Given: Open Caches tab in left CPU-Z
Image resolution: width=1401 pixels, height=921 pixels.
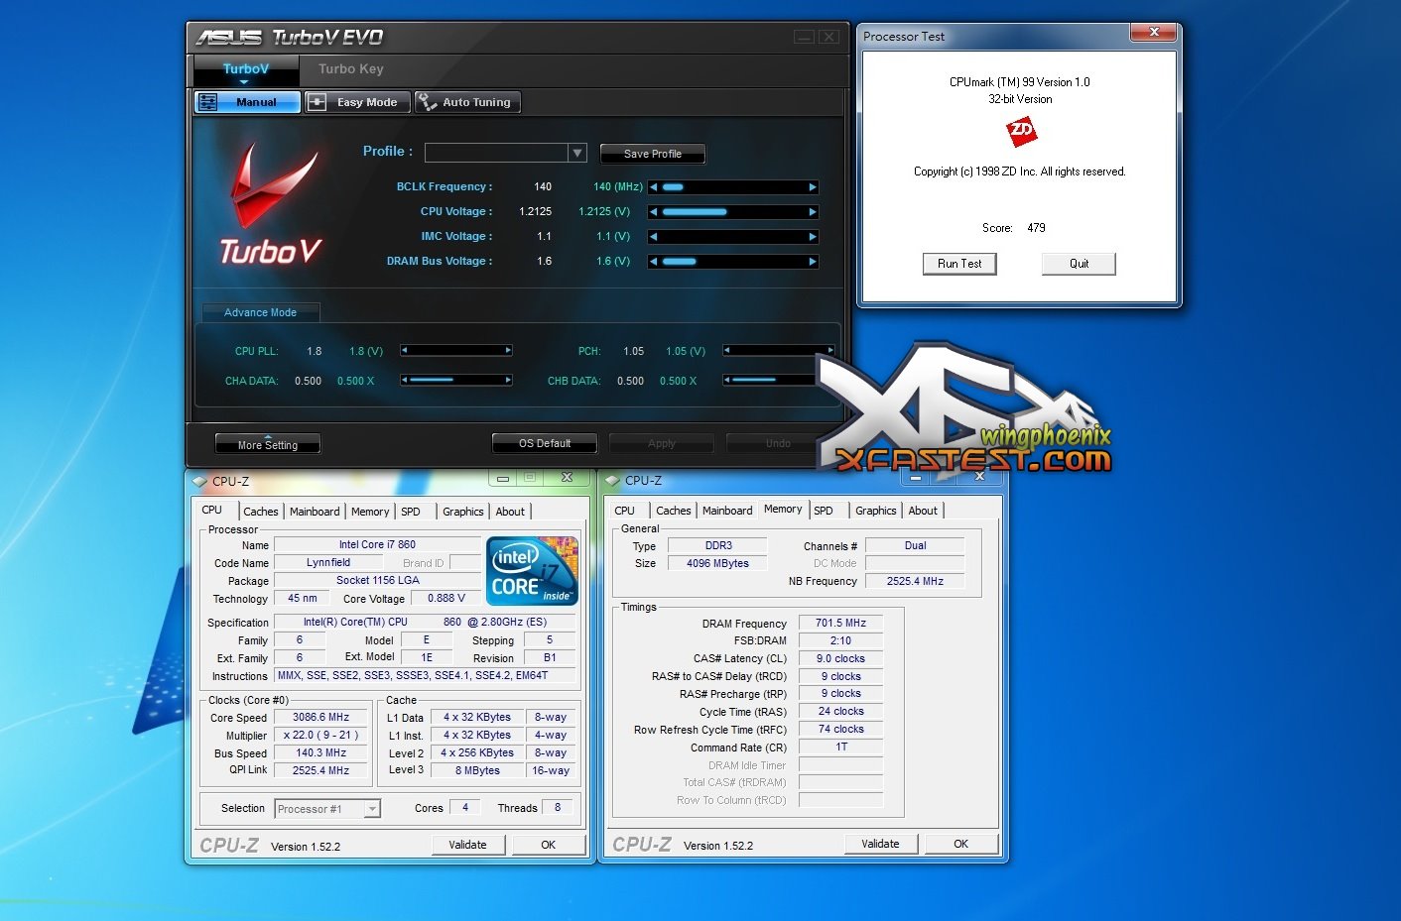Looking at the screenshot, I should [261, 512].
